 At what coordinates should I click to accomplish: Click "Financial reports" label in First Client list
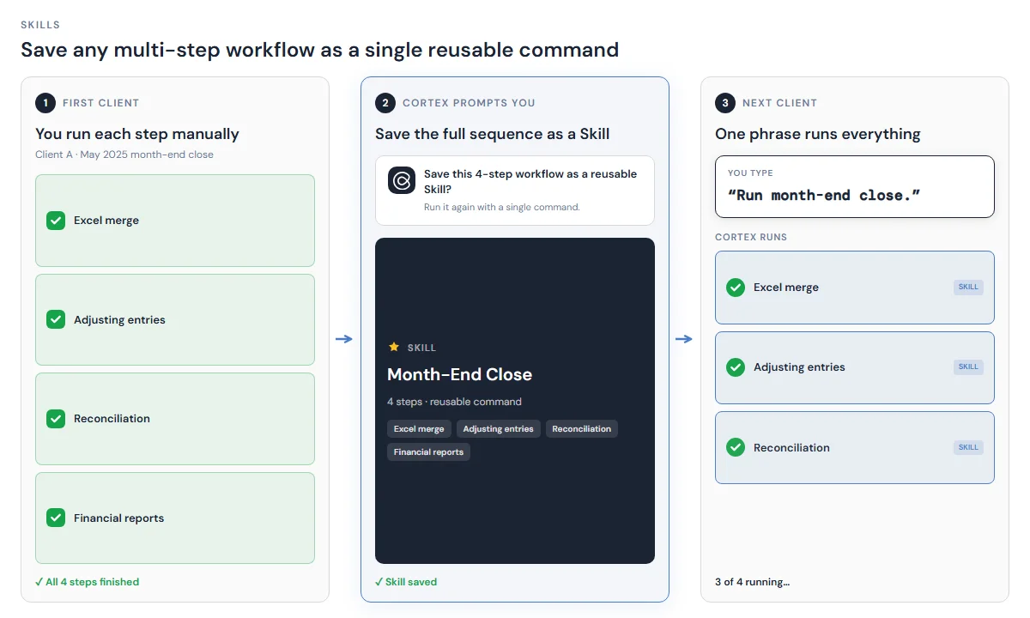tap(118, 518)
